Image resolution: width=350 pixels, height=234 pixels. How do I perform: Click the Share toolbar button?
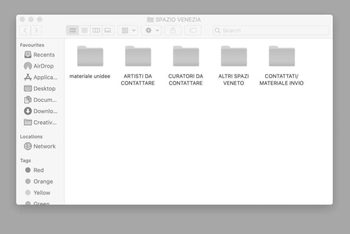click(x=173, y=30)
